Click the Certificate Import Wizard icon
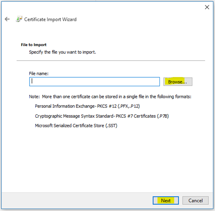 19,19
